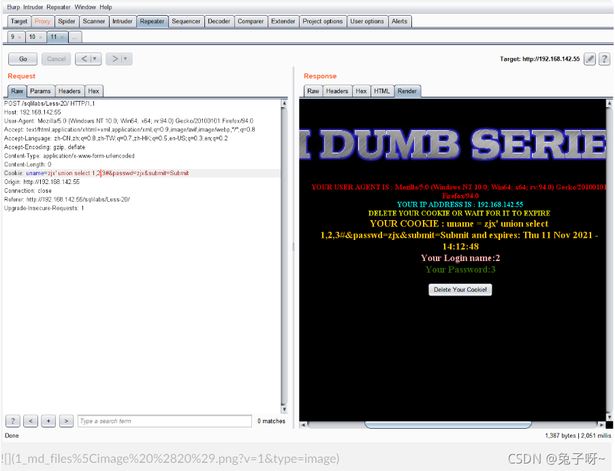615x471 pixels.
Task: Switch to the Comparer tab
Action: (251, 21)
